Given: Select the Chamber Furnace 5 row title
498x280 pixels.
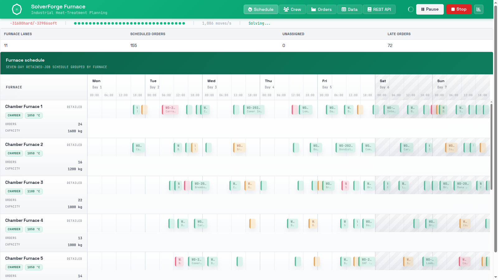Looking at the screenshot, I should coord(24,258).
